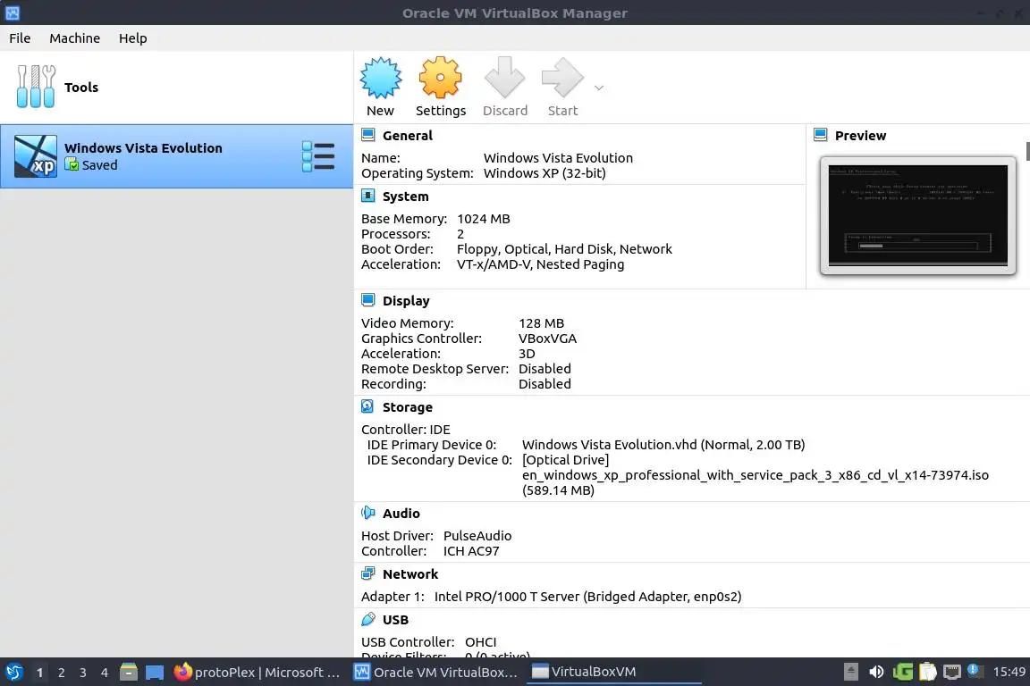Click the green Saved state icon
This screenshot has width=1030, height=686.
click(x=72, y=164)
